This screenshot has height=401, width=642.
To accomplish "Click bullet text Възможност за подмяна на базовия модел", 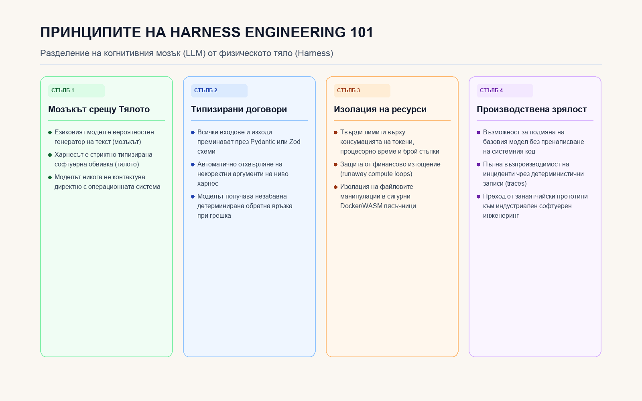I will click(x=534, y=142).
